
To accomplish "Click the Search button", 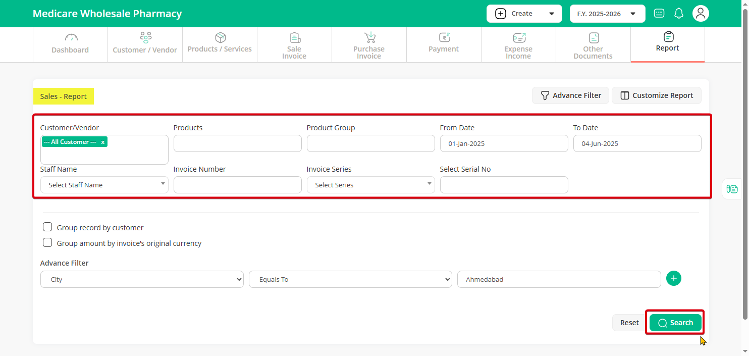I will click(x=675, y=323).
